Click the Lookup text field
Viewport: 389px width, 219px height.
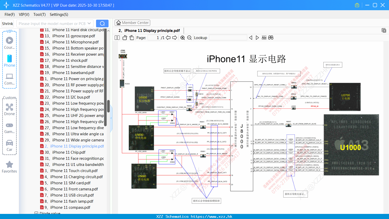[x=228, y=38]
